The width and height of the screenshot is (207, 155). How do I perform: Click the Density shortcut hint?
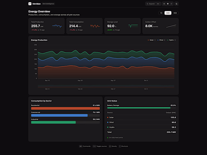113,146
